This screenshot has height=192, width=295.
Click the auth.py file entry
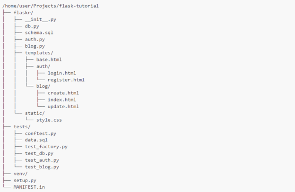(35, 40)
